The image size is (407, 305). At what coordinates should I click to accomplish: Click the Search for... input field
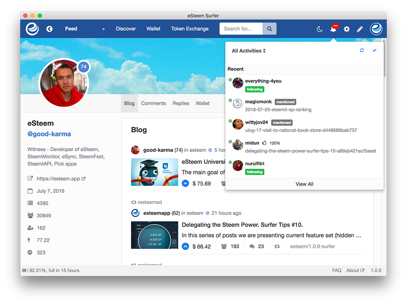[241, 29]
